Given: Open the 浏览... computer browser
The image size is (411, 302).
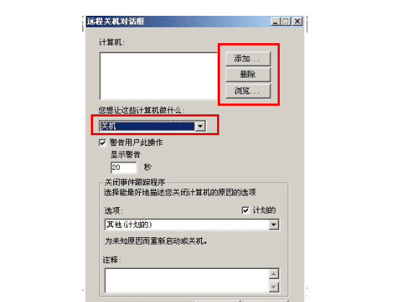Looking at the screenshot, I should [248, 91].
